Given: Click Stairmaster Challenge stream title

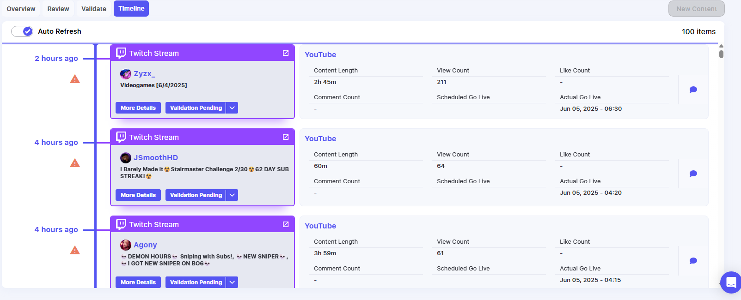Looking at the screenshot, I should 204,173.
